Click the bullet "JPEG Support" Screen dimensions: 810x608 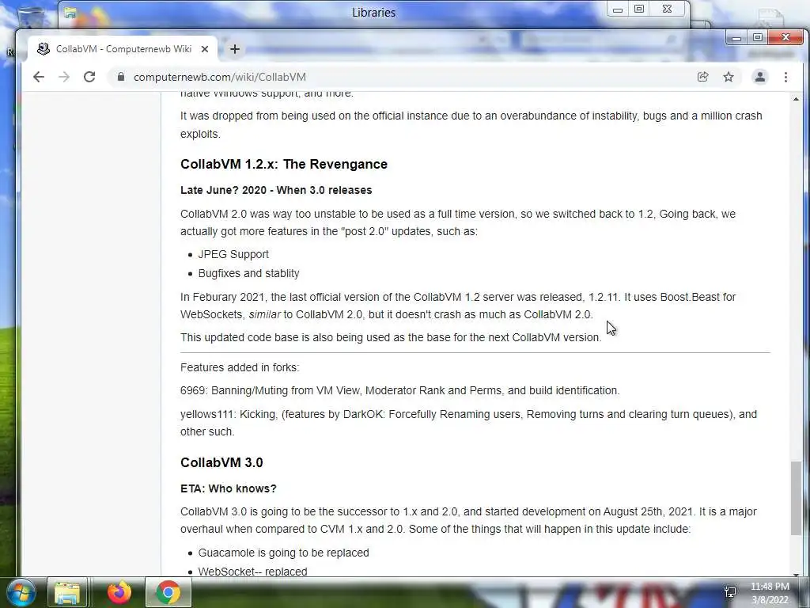233,254
